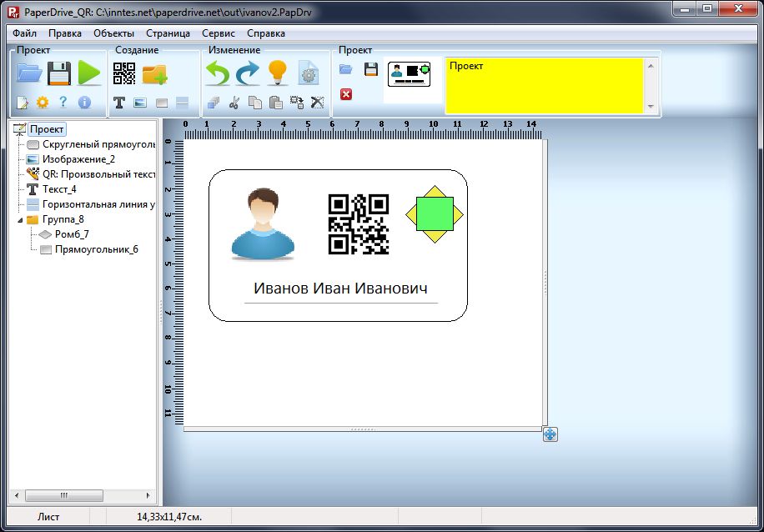The width and height of the screenshot is (764, 532).
Task: Click the light bulb icon
Action: 278,73
